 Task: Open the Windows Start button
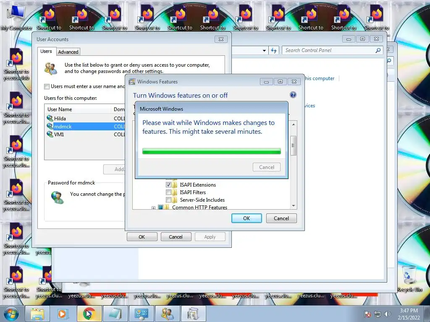[11, 314]
